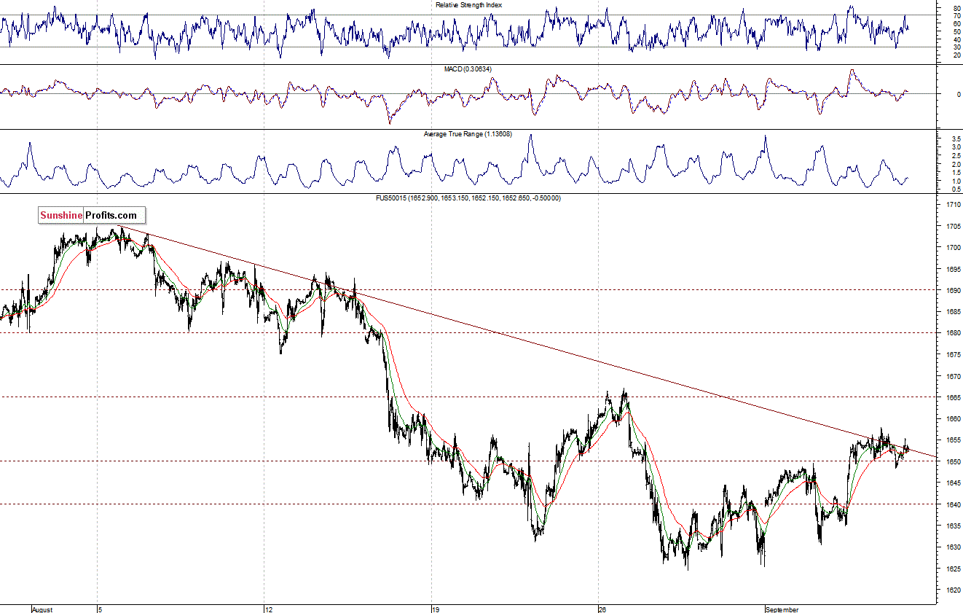Select the ATR scale value 2.5
Image resolution: width=963 pixels, height=613 pixels.
pos(955,155)
